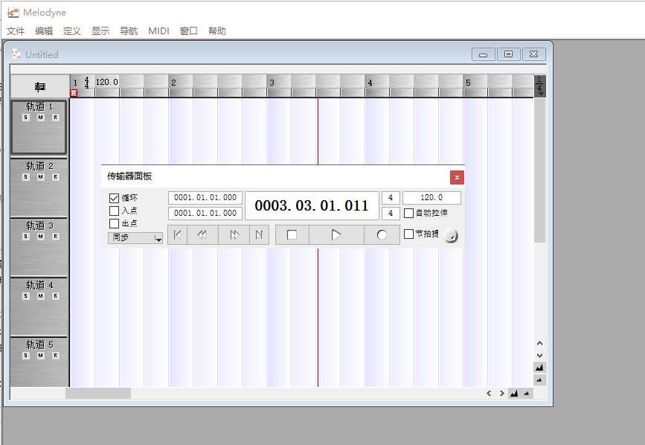Open the 1/4 grid quantize selector
This screenshot has height=445, width=645.
click(x=539, y=86)
